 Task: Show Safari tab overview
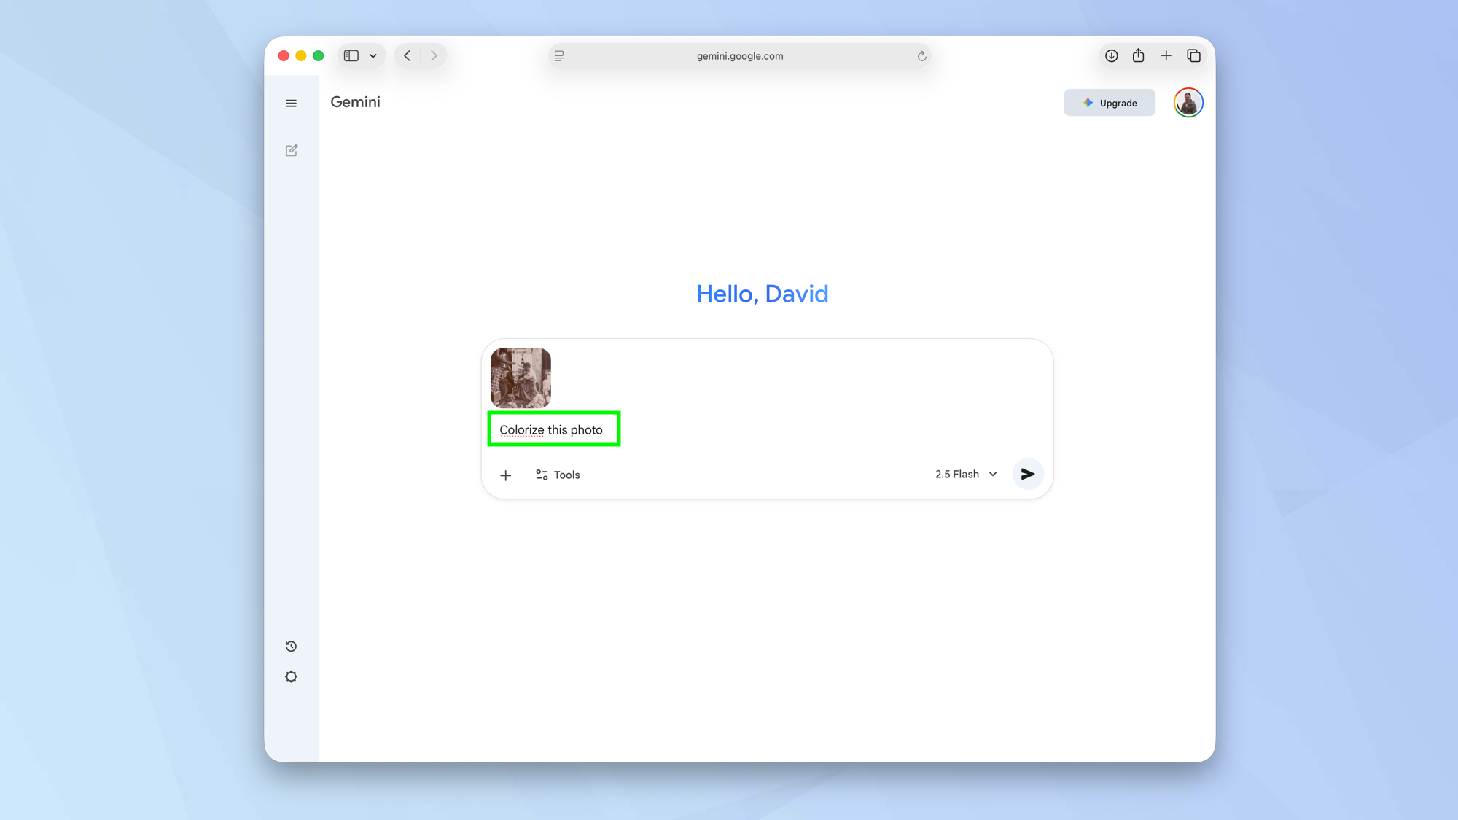[x=1193, y=55]
